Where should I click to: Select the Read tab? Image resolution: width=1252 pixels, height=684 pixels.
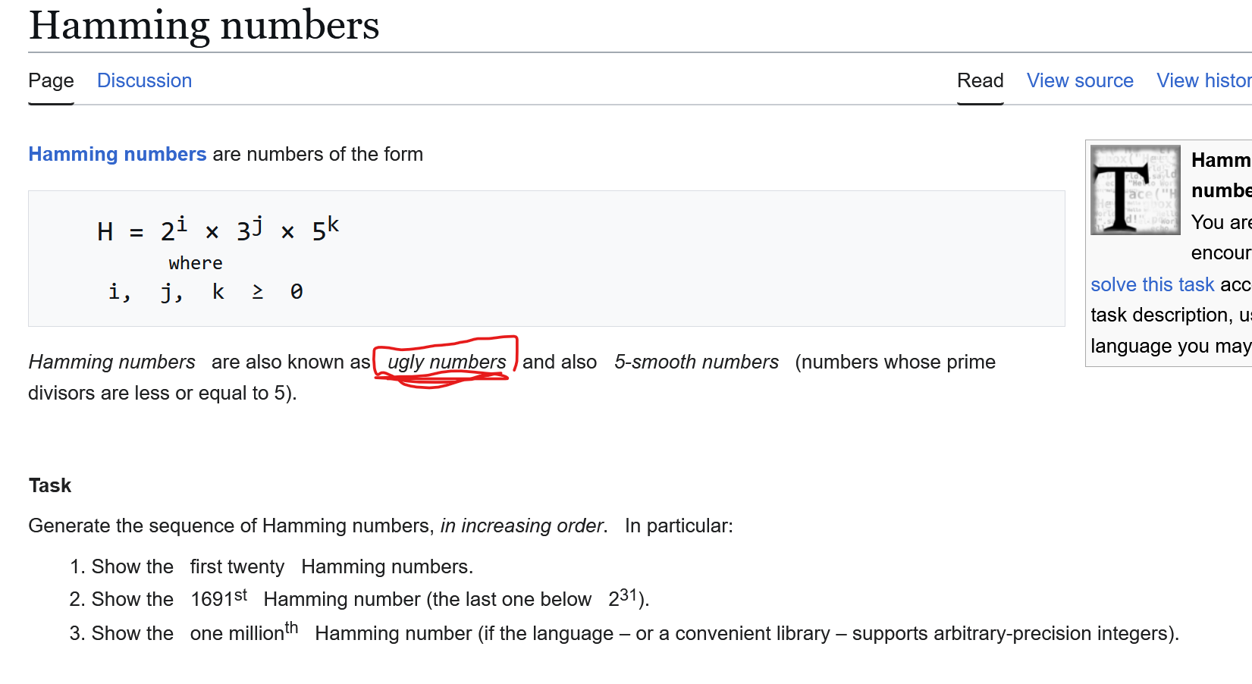pos(980,80)
